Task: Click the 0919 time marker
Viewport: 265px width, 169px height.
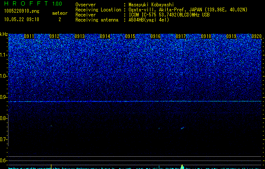Action: pos(231,36)
